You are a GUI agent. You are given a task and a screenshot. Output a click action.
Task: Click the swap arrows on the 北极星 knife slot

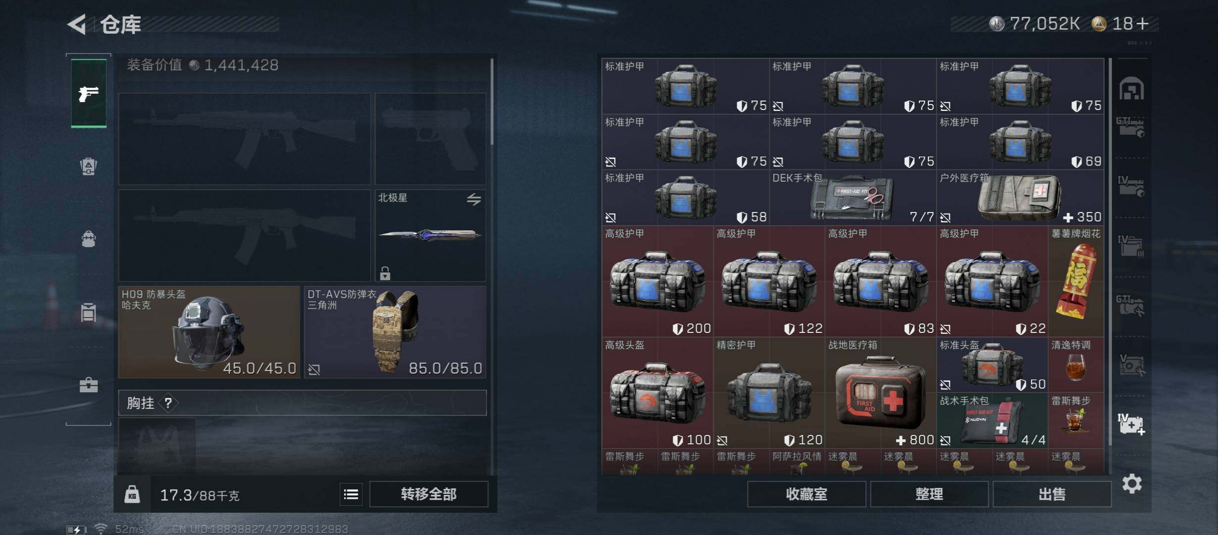(x=474, y=199)
